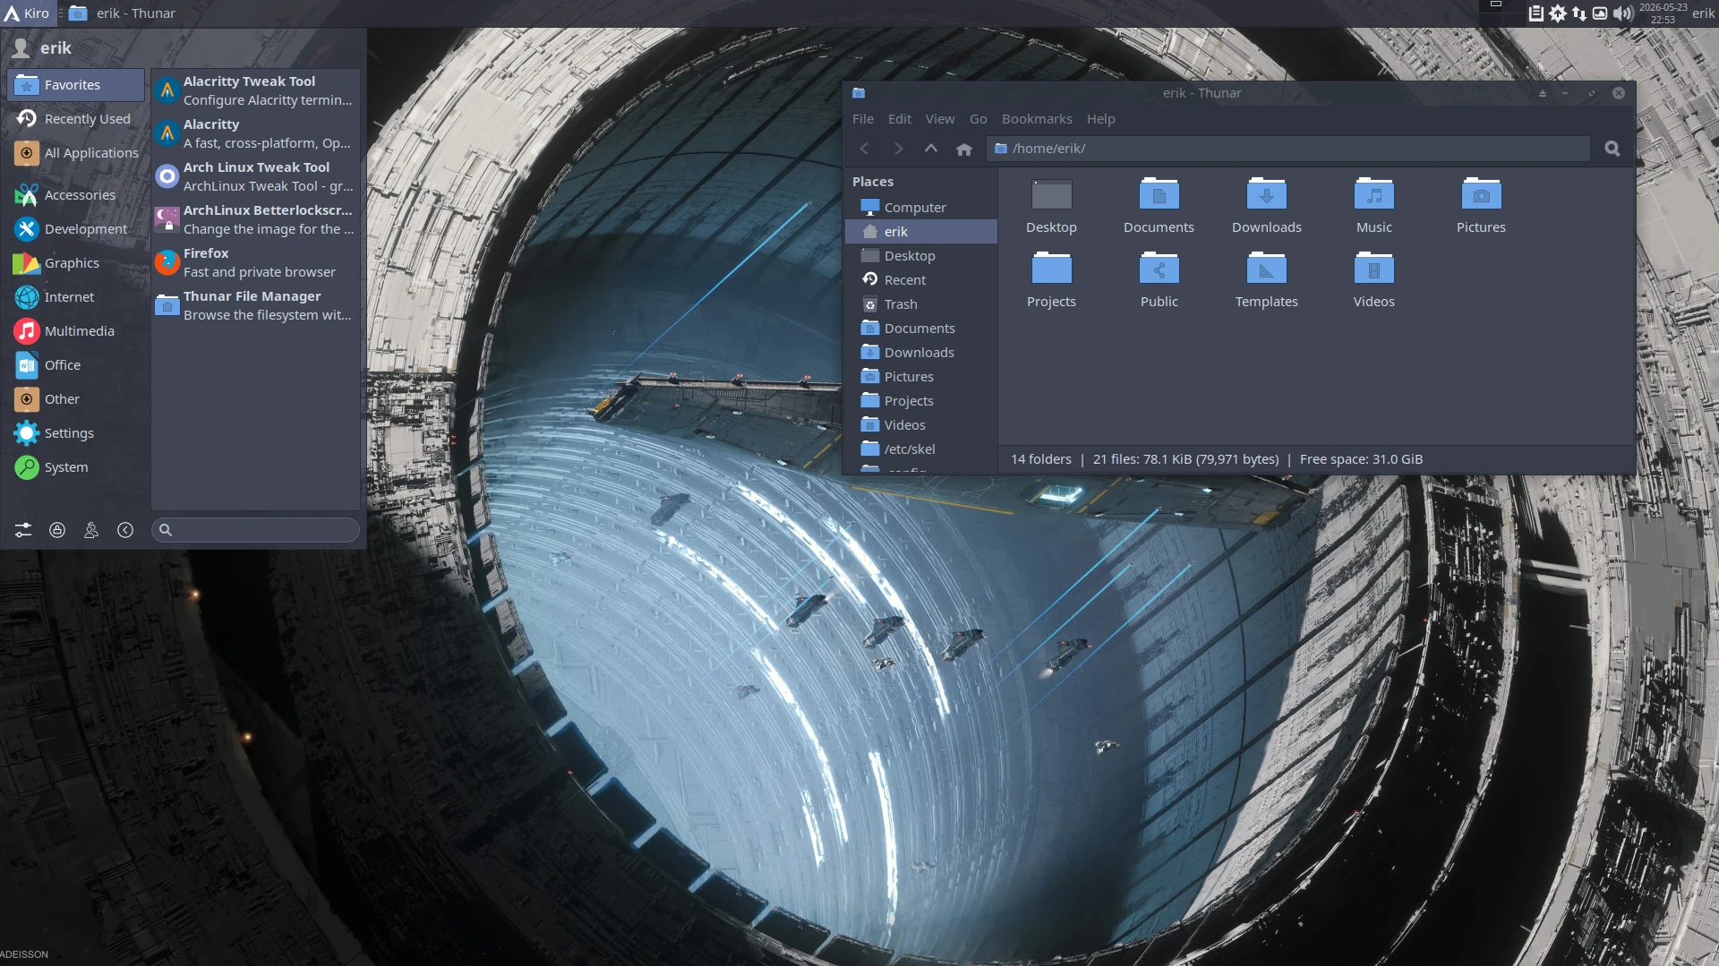
Task: Select the Settings category
Action: point(76,433)
